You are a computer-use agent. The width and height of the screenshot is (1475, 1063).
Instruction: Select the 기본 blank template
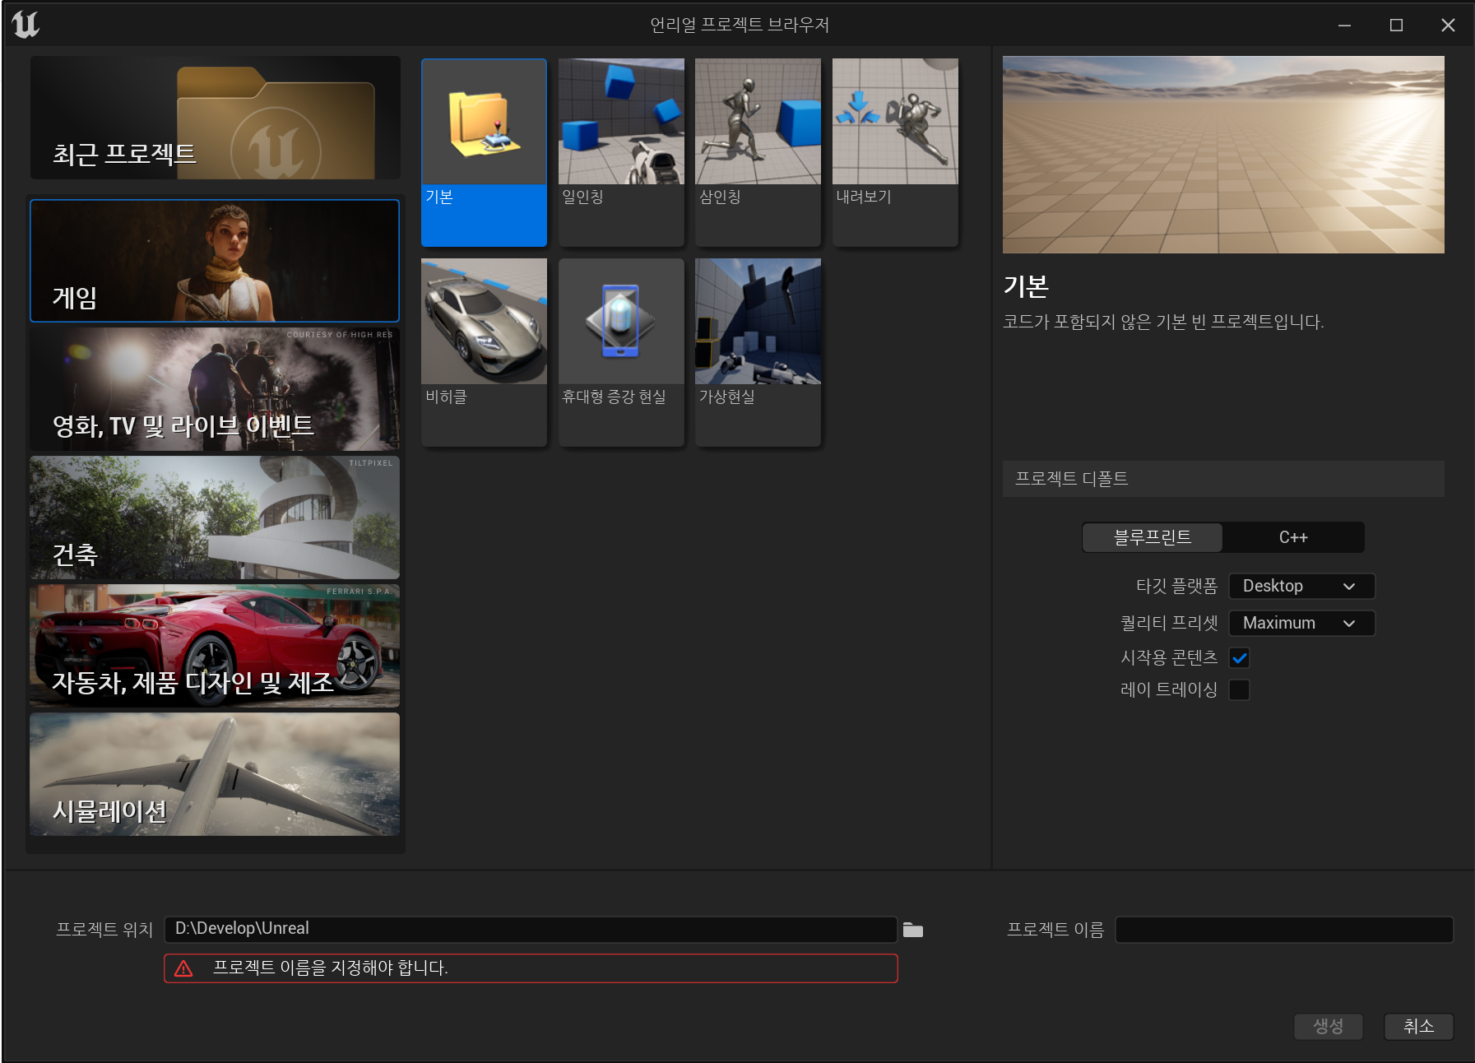point(484,152)
